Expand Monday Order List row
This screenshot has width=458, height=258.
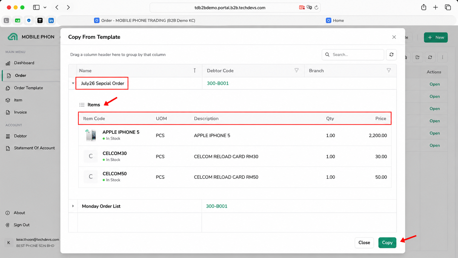pos(73,206)
